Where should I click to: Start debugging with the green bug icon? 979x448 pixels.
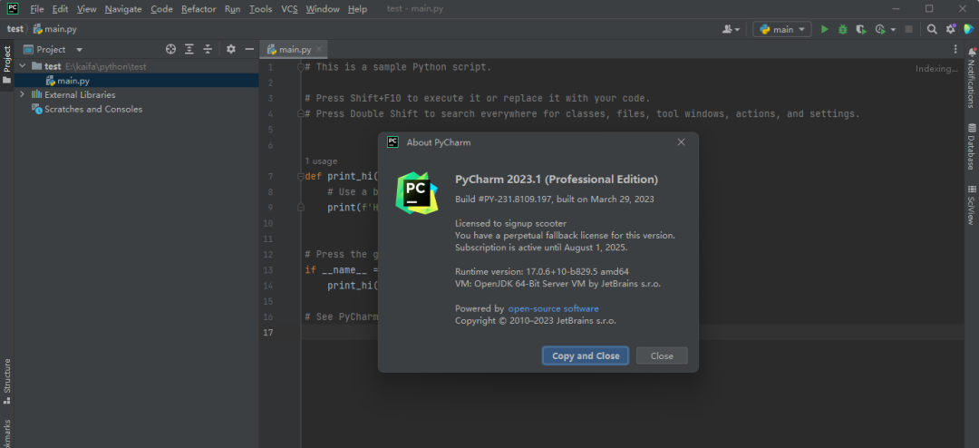click(x=843, y=29)
